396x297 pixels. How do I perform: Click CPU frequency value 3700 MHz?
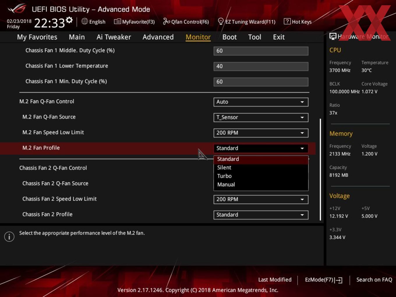tap(340, 70)
